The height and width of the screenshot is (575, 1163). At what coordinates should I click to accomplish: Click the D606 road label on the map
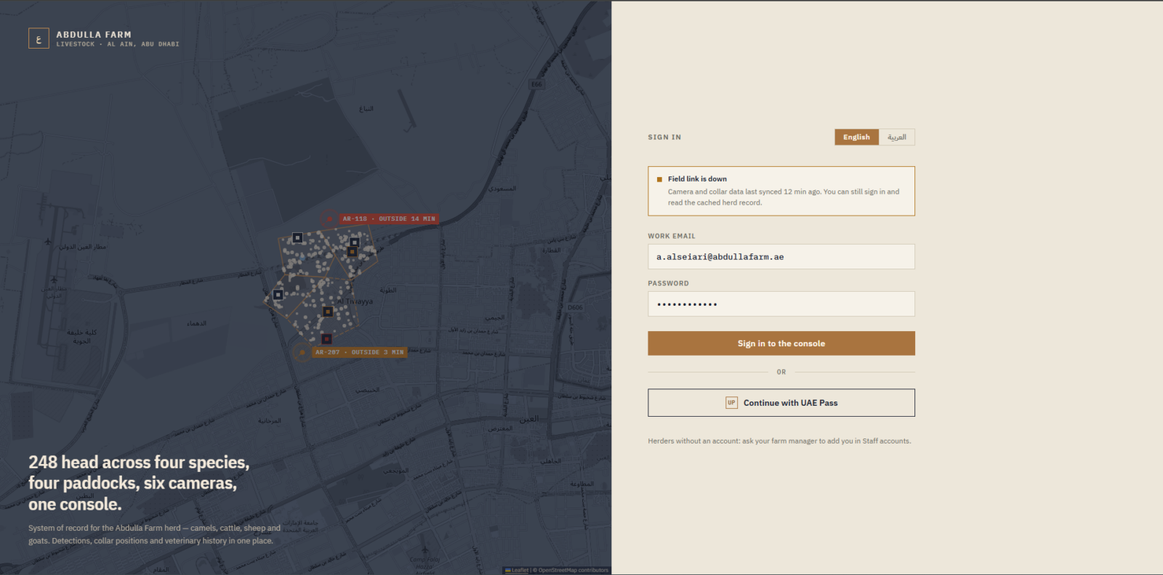click(x=575, y=308)
